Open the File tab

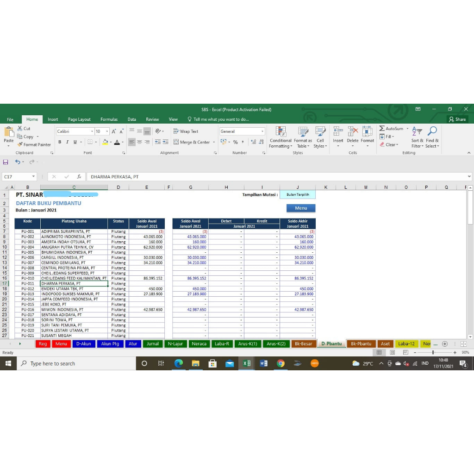pyautogui.click(x=10, y=119)
